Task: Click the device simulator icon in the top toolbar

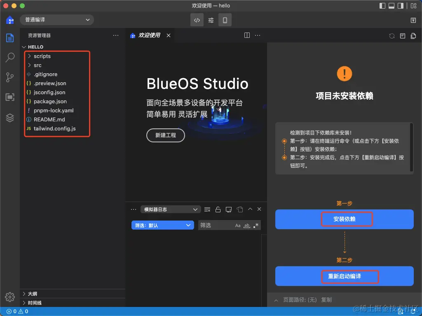Action: 225,20
